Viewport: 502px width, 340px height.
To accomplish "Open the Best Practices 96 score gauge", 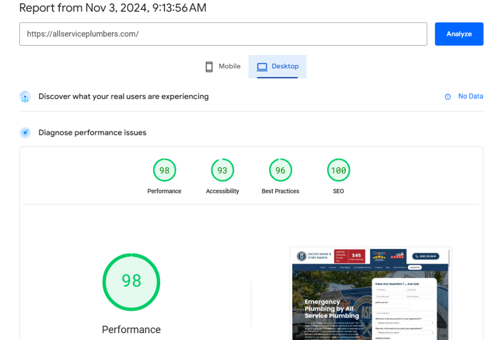I will pyautogui.click(x=280, y=171).
